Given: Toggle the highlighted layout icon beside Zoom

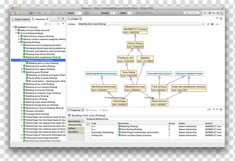Looking at the screenshot, I should (x=87, y=13).
